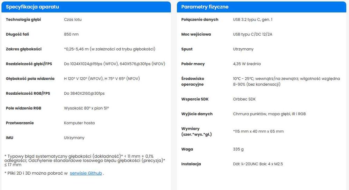Select the "Pobór mocy" label
Screen dimensions: 349x190
[193, 64]
